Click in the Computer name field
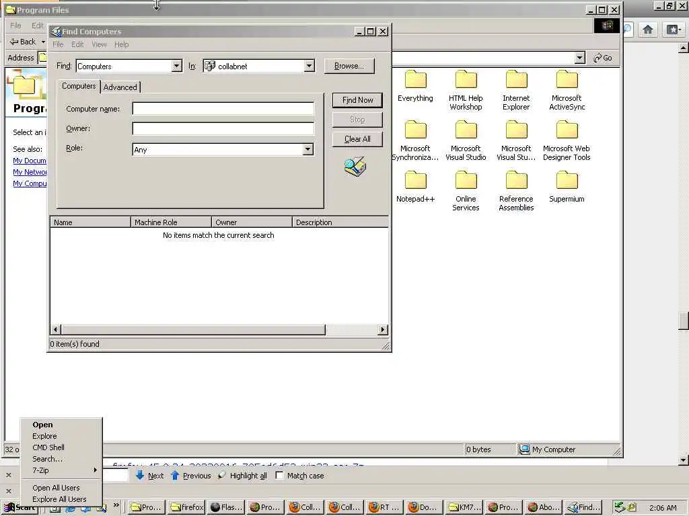Screen dimensions: 689x516 click(223, 109)
